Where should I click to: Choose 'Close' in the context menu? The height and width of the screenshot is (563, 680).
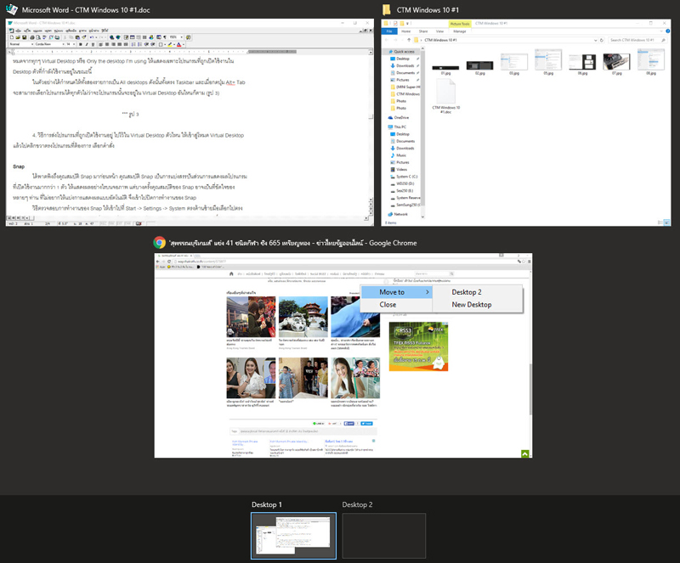(x=396, y=305)
